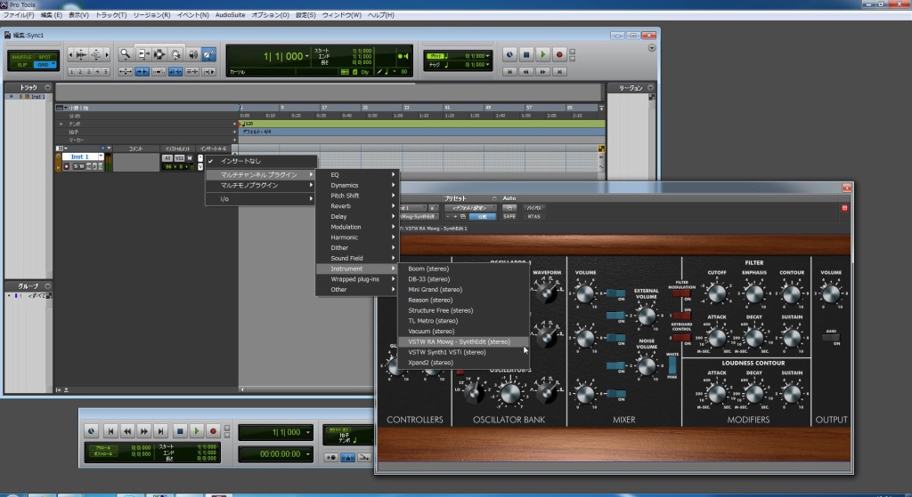Solo the Inst 1 track

pyautogui.click(x=75, y=166)
